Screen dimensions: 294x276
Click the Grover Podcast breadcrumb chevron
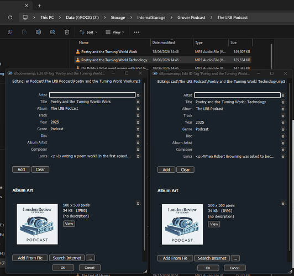coord(211,18)
